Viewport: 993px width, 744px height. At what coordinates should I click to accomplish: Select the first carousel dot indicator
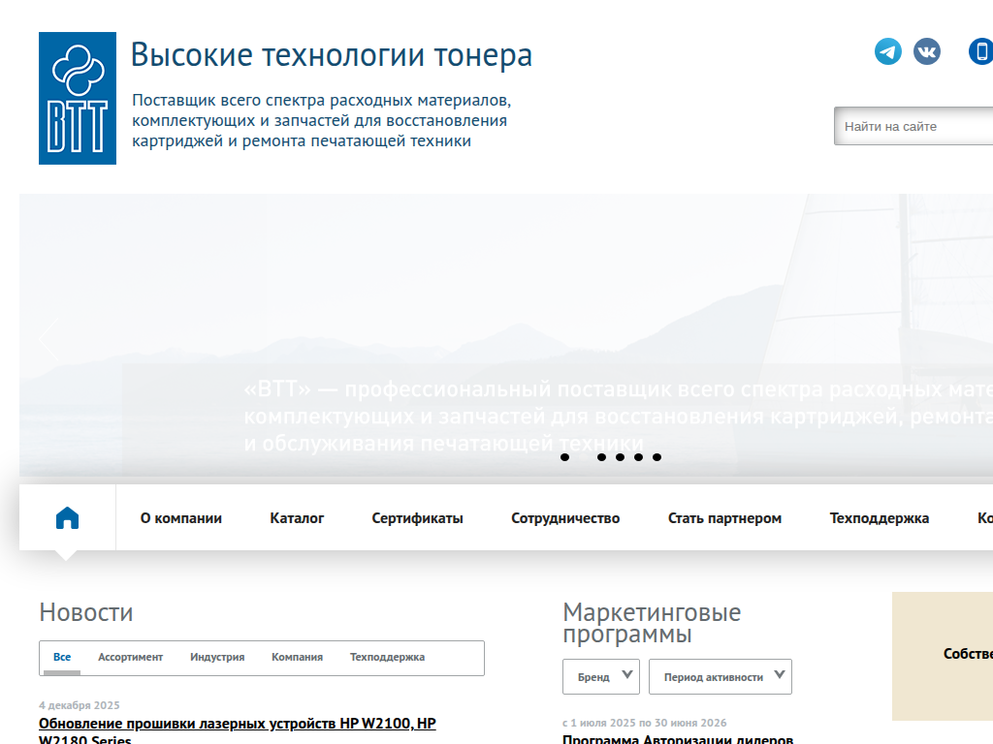click(566, 457)
